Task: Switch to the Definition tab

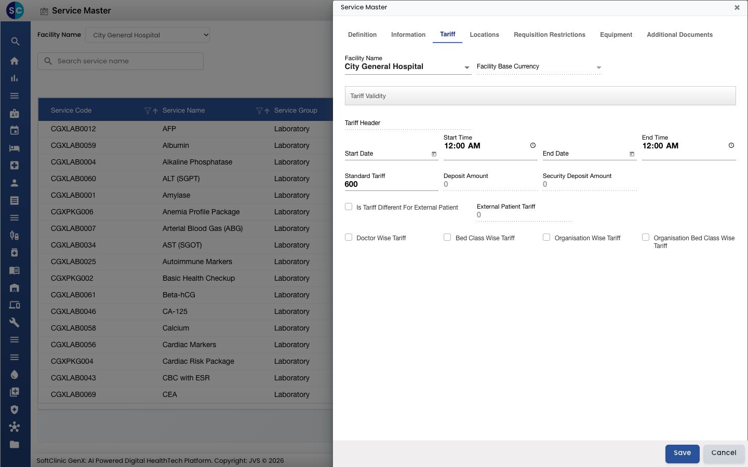Action: [x=362, y=35]
